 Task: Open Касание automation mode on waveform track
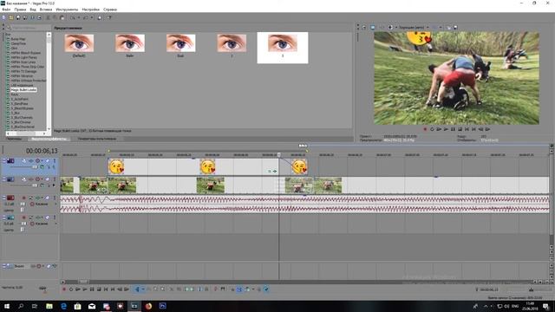(x=42, y=205)
